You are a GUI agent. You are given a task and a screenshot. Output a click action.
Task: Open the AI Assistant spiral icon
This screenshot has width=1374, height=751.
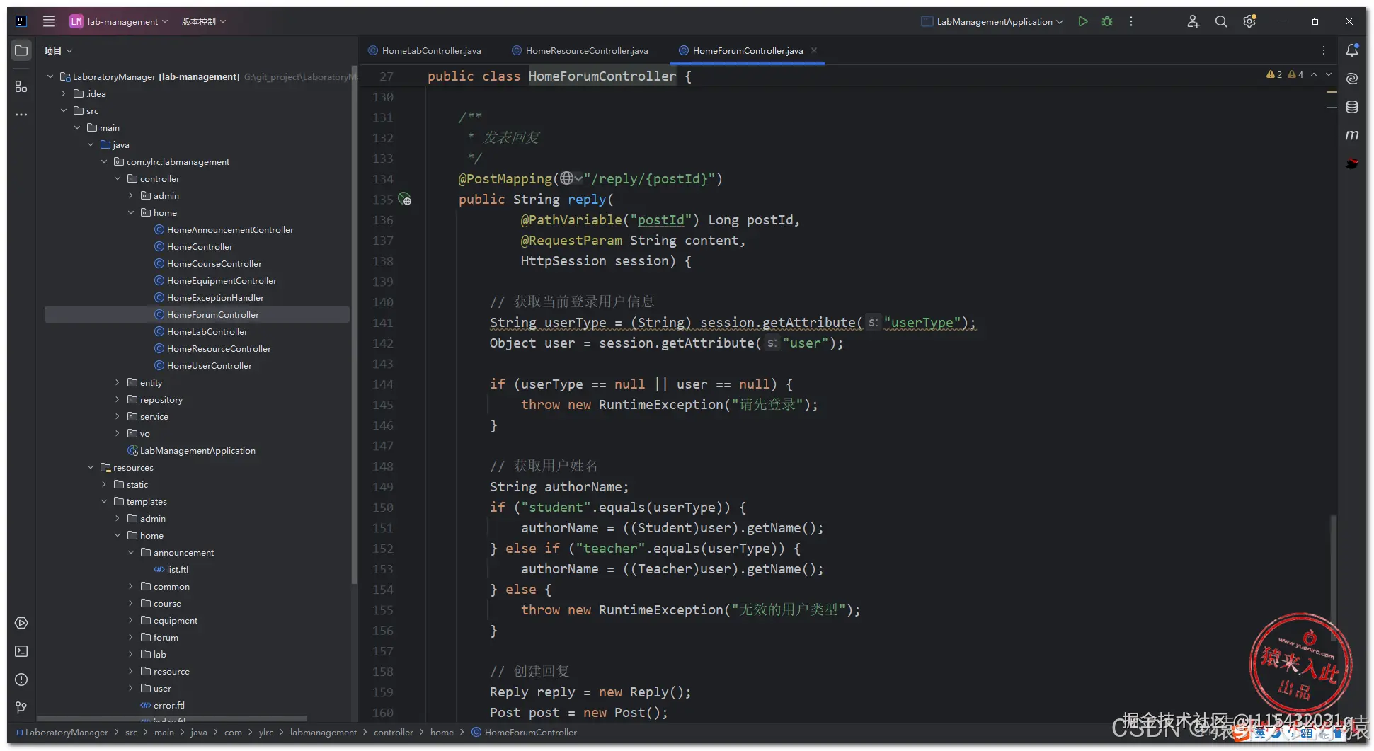(1352, 79)
